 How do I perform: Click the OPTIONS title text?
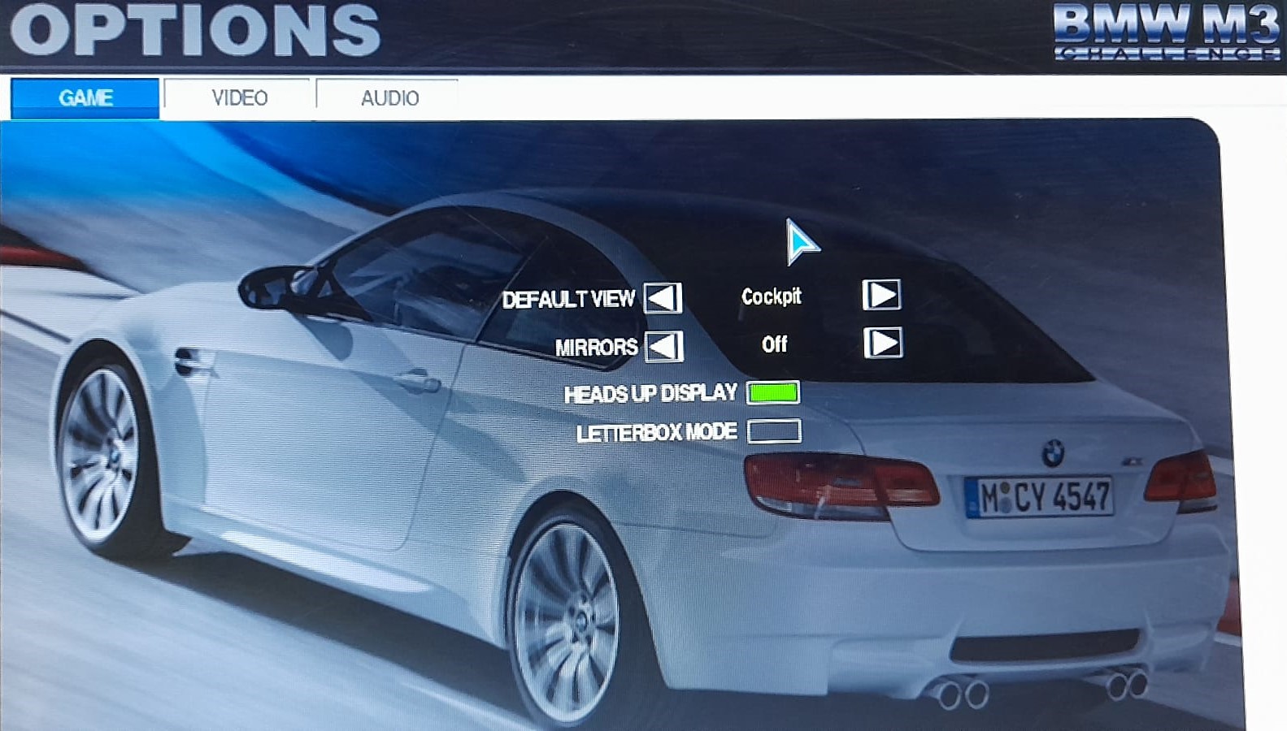[195, 30]
